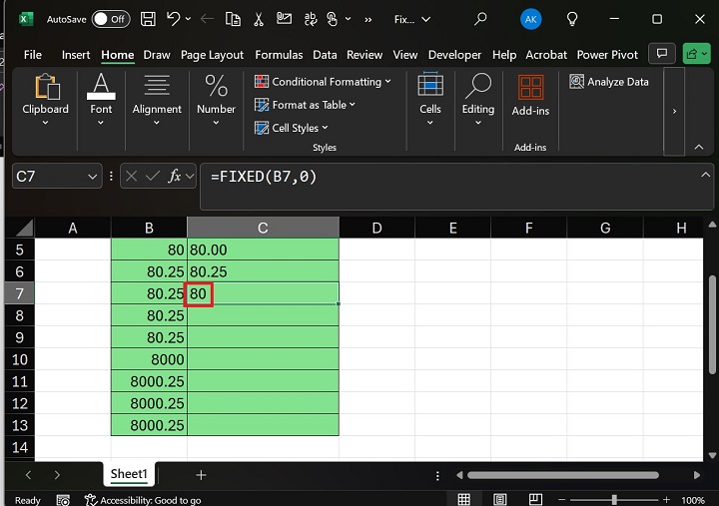
Task: Click Accessibility: Good to go status
Action: click(143, 500)
